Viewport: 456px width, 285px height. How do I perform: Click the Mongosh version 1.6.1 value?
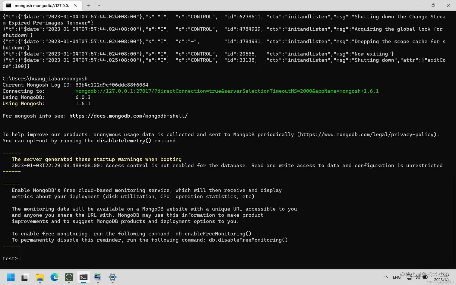(83, 103)
